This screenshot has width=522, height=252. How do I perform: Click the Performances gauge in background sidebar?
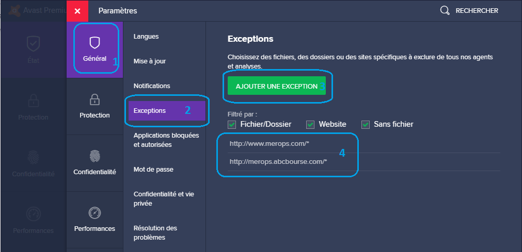[x=33, y=214]
